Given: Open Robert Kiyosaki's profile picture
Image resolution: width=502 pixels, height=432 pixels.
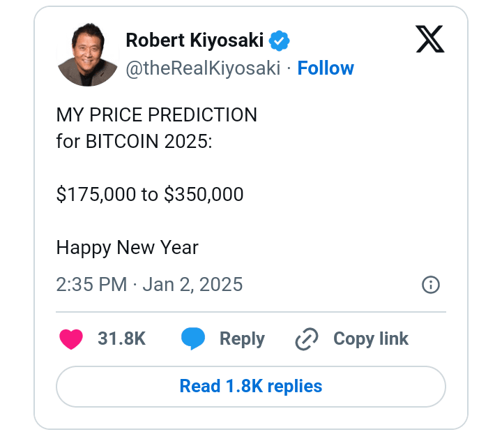Looking at the screenshot, I should tap(88, 54).
